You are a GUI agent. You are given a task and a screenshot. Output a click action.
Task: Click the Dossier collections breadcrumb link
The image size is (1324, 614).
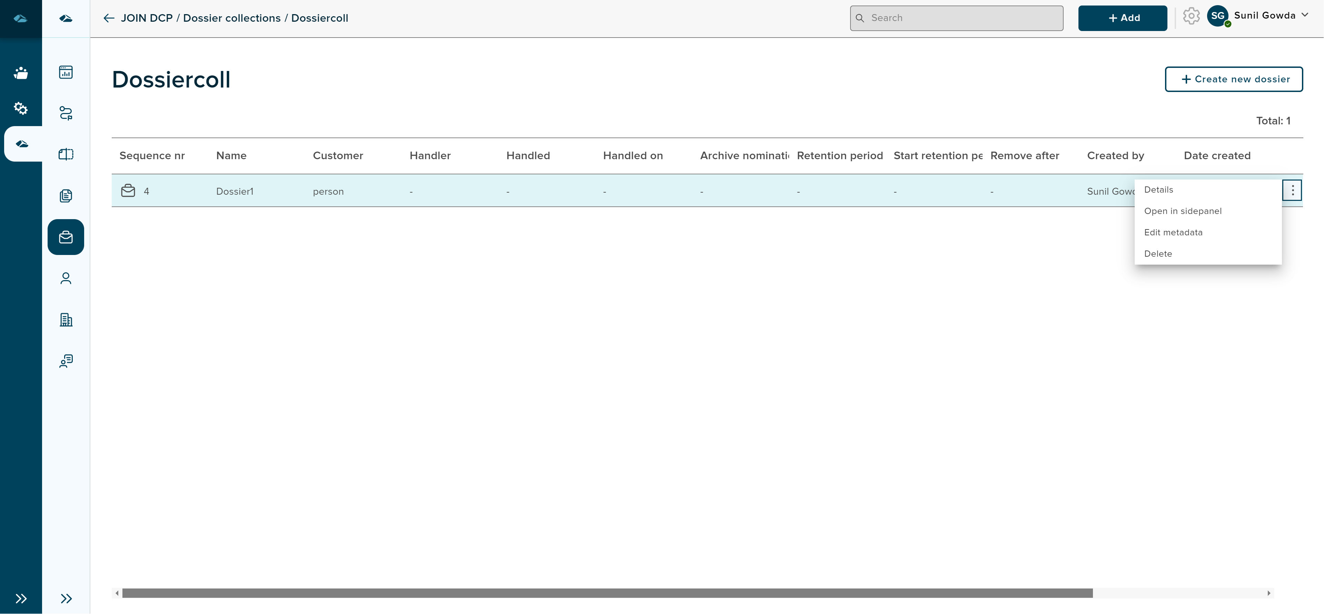pos(232,19)
